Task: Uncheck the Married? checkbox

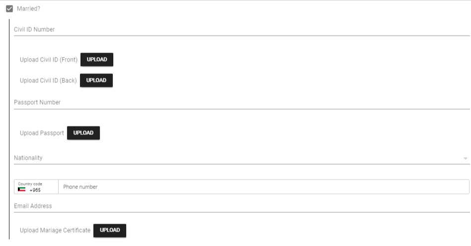Action: [9, 8]
